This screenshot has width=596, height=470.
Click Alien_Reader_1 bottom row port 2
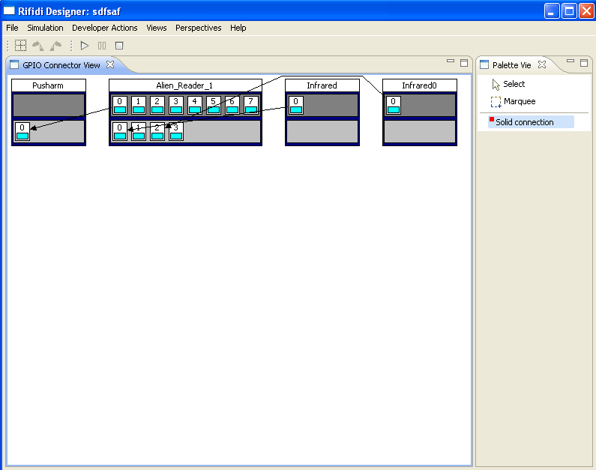coord(157,131)
